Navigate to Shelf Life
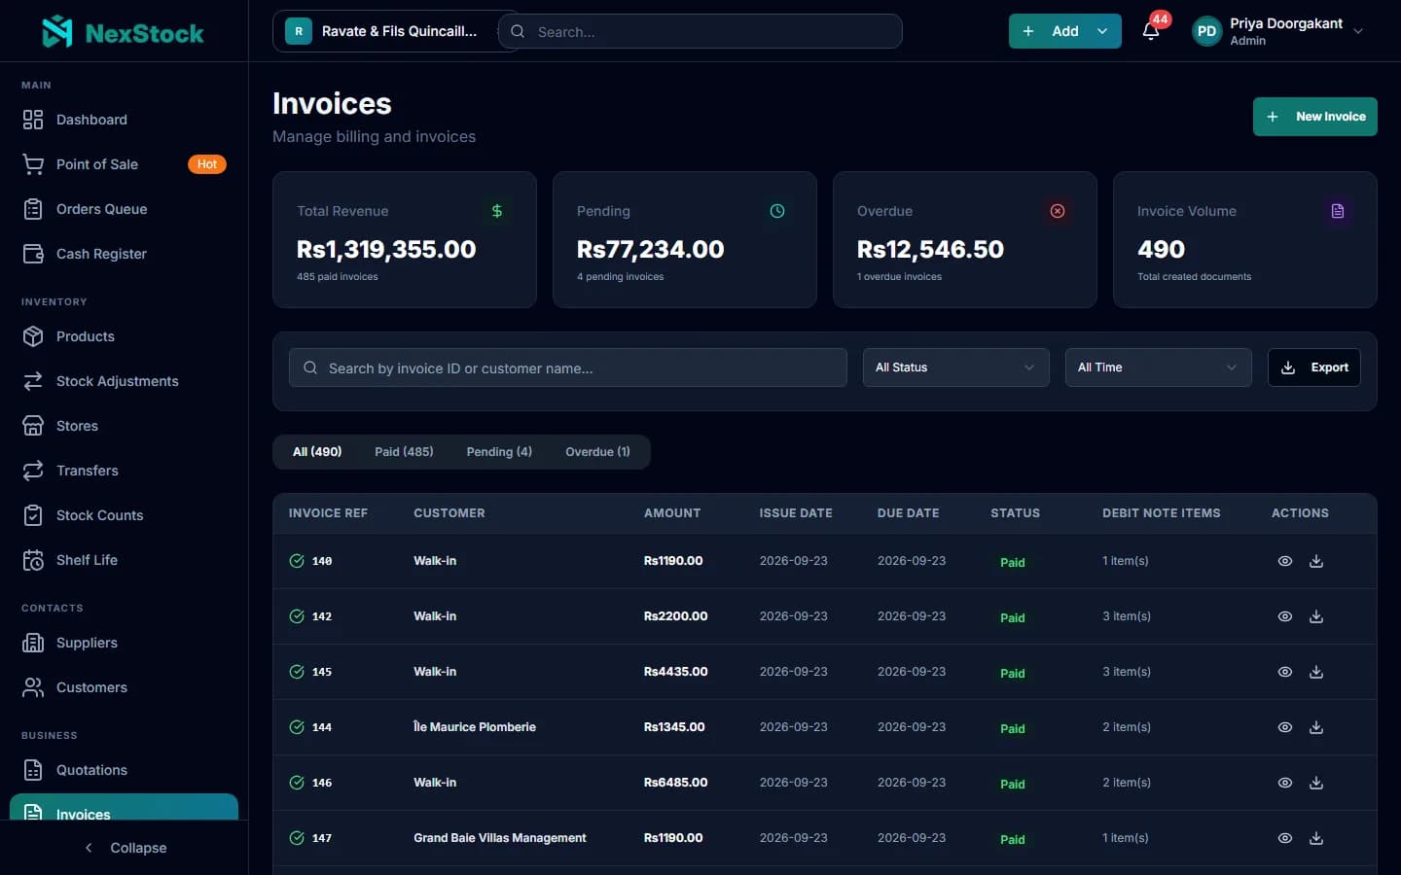The height and width of the screenshot is (875, 1401). tap(124, 560)
